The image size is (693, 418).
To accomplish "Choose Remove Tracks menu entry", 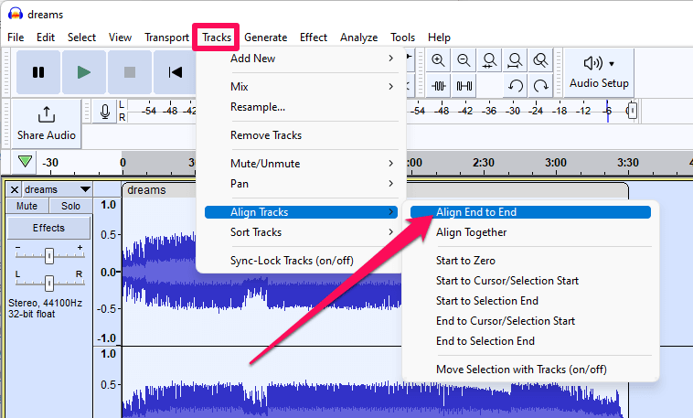I will [301, 135].
